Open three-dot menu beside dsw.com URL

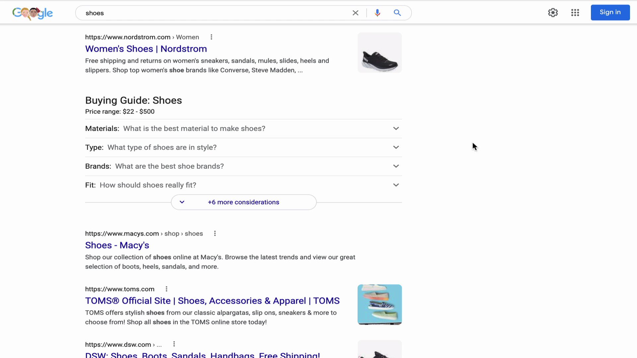coord(174,344)
